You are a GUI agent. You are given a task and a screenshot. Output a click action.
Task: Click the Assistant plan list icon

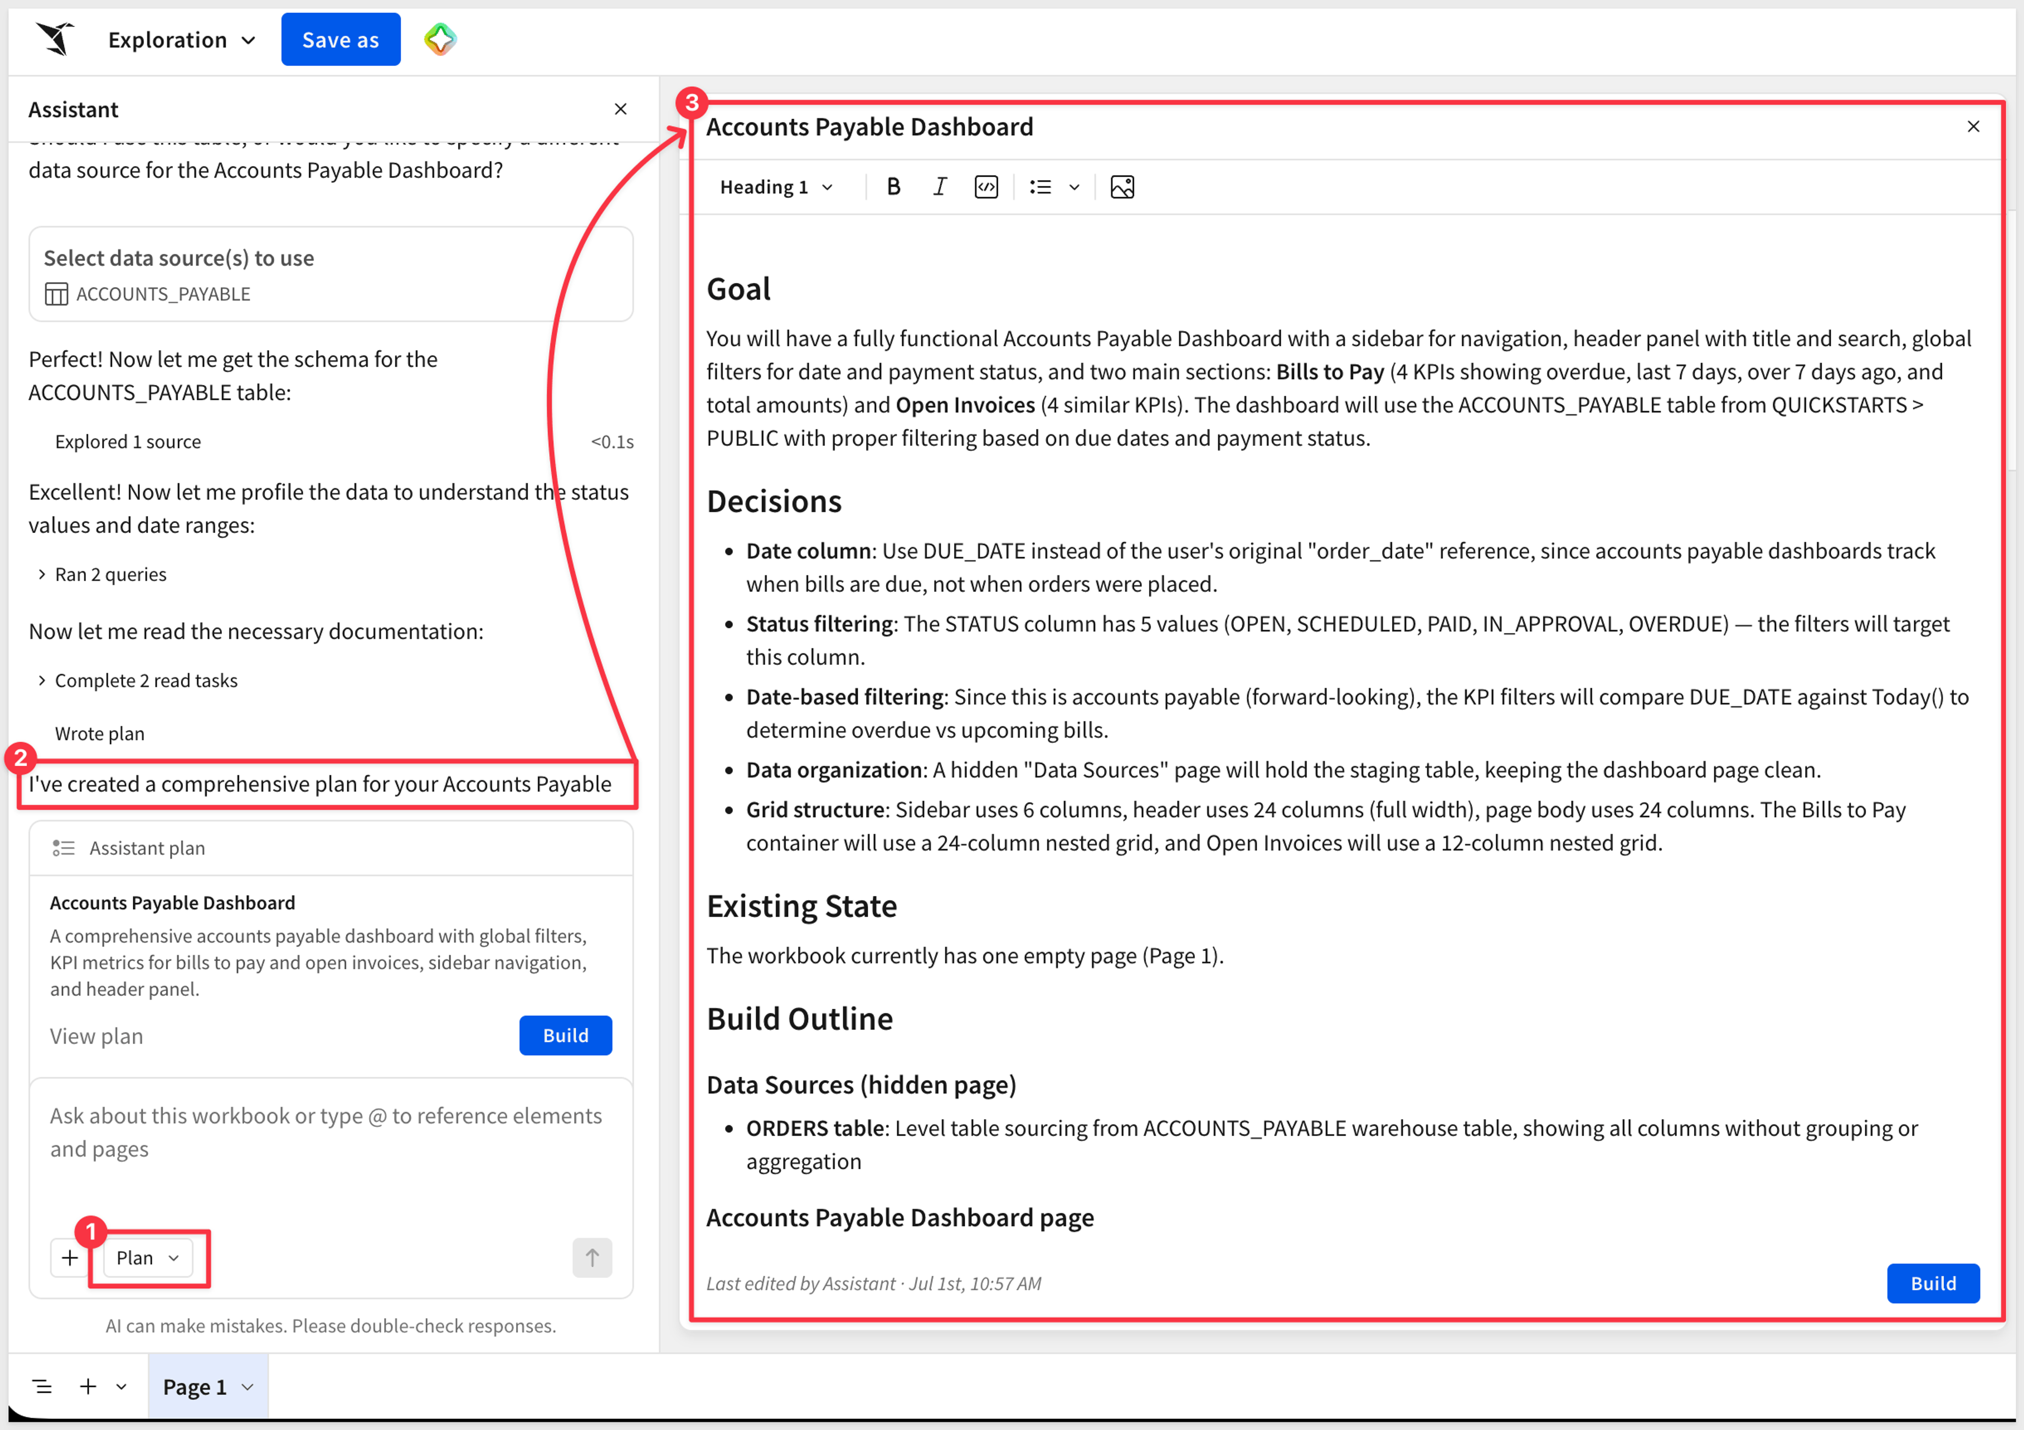coord(63,848)
